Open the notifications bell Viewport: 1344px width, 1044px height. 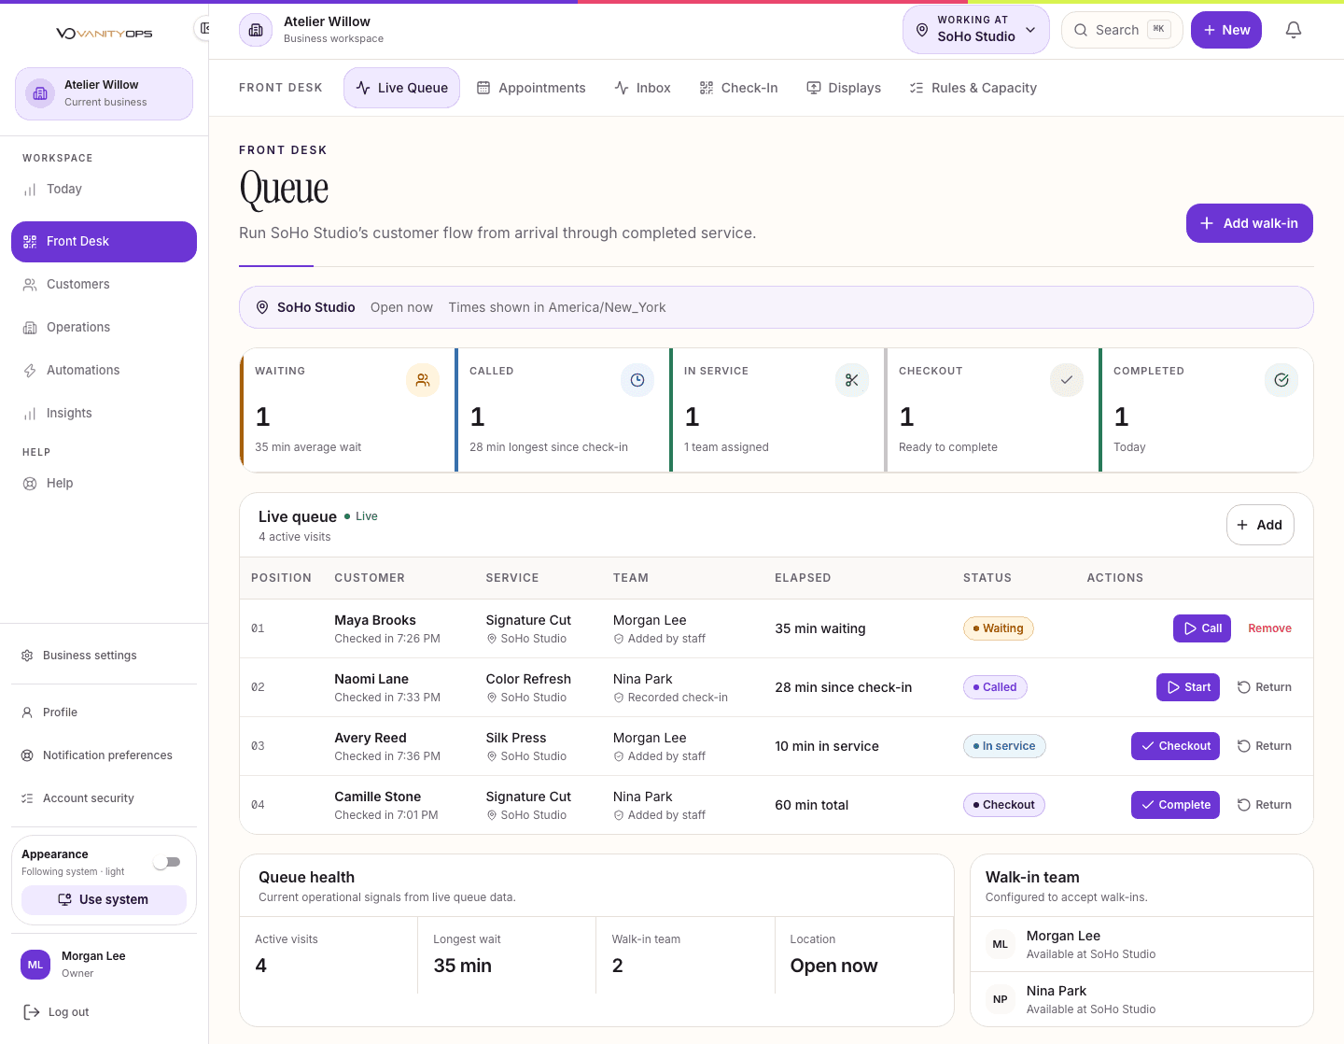point(1294,30)
